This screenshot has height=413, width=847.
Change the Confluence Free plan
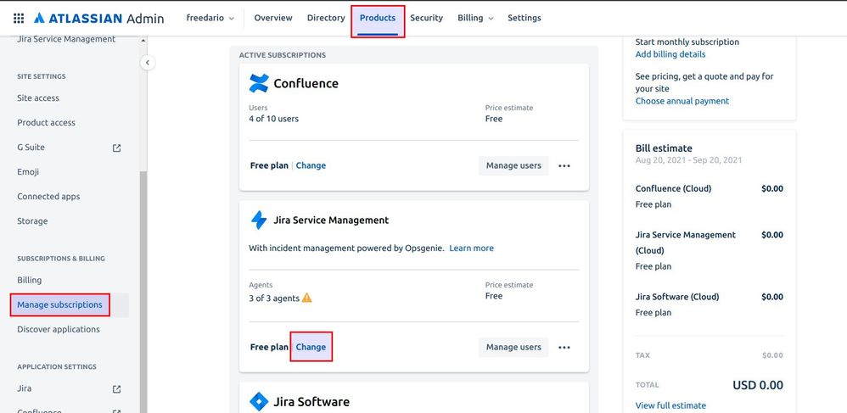pyautogui.click(x=311, y=165)
